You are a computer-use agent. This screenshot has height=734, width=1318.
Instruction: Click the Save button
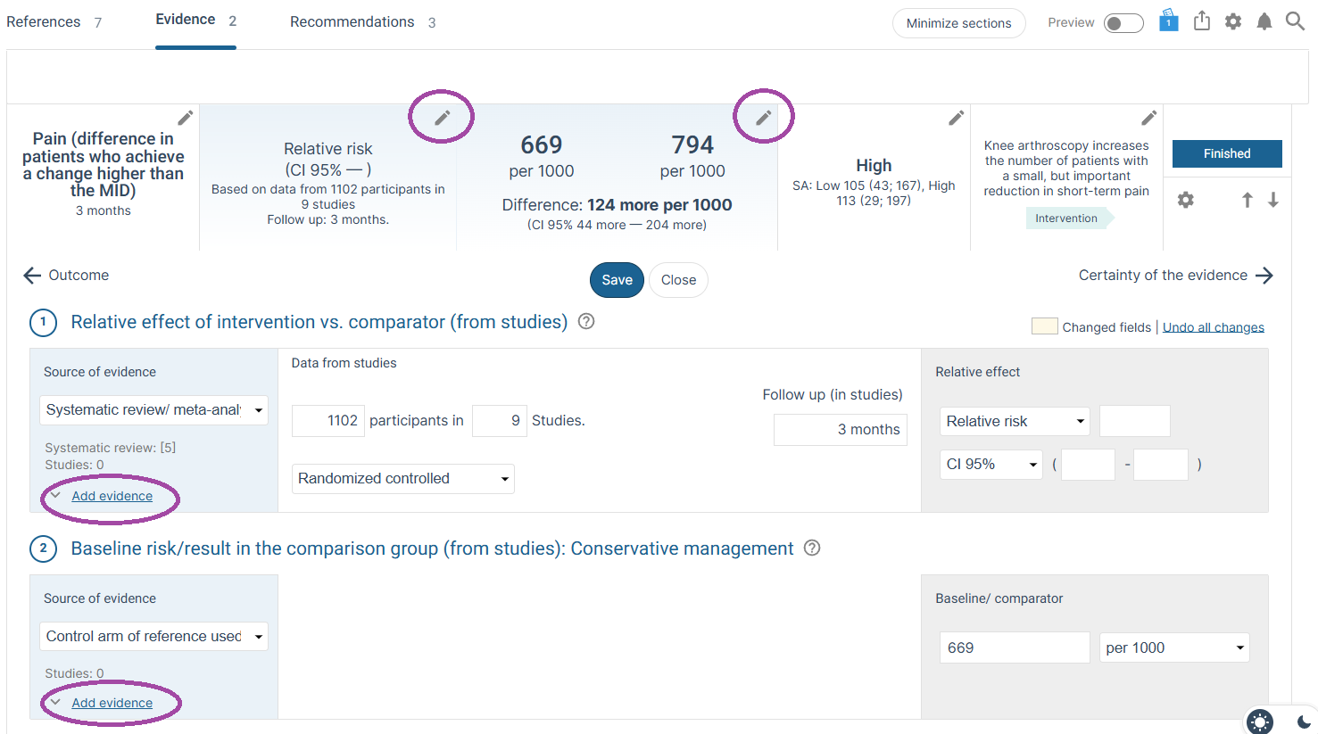(617, 280)
